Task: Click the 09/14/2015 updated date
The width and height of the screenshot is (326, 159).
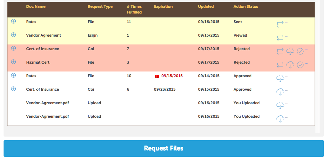Action: click(209, 76)
